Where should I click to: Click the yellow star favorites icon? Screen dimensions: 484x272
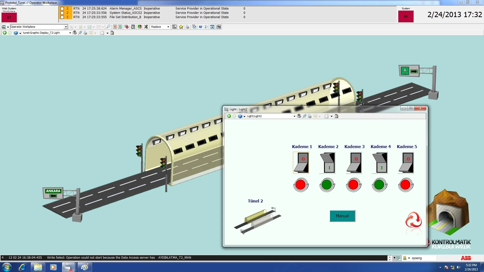point(181,27)
